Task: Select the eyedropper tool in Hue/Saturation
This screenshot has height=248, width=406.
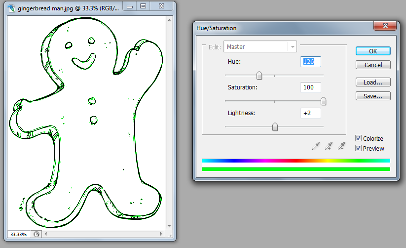Action: [x=316, y=146]
